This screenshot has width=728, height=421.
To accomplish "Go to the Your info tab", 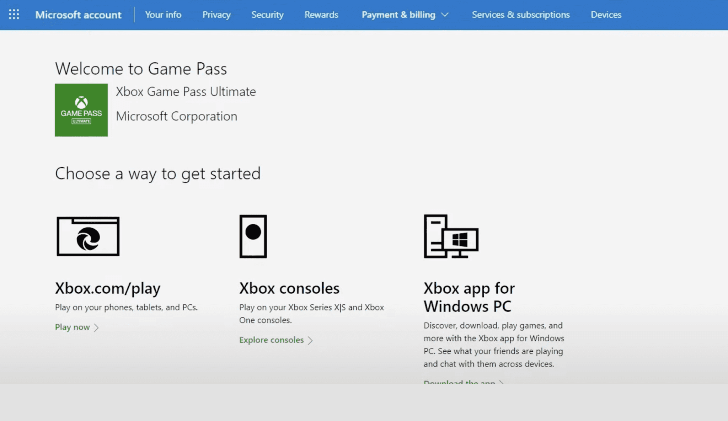I will (163, 15).
